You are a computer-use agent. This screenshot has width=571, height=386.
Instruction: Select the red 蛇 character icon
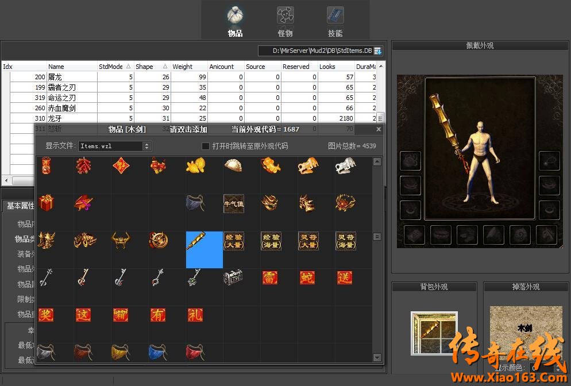point(307,277)
